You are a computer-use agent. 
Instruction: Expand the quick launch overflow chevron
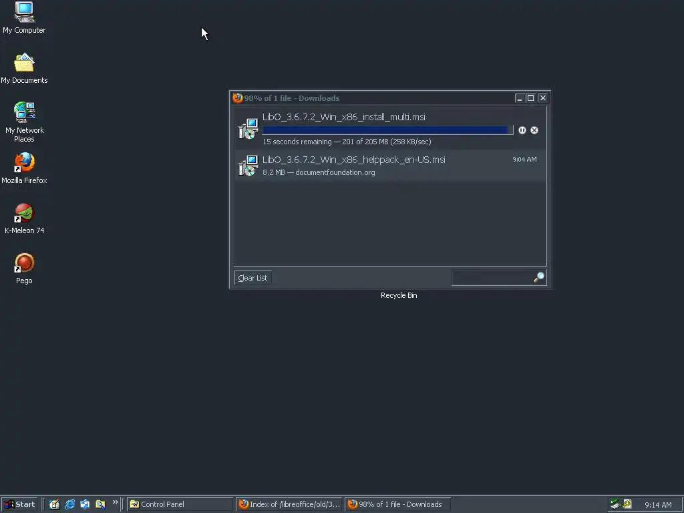point(115,502)
